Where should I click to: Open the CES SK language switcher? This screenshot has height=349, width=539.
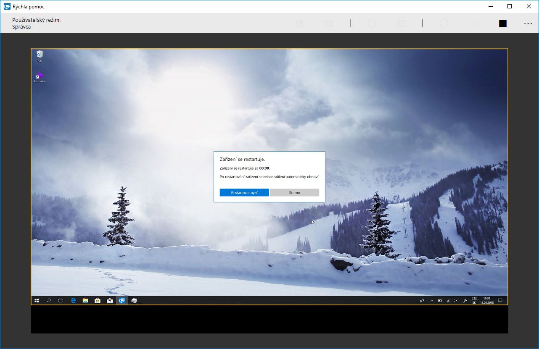tap(474, 301)
